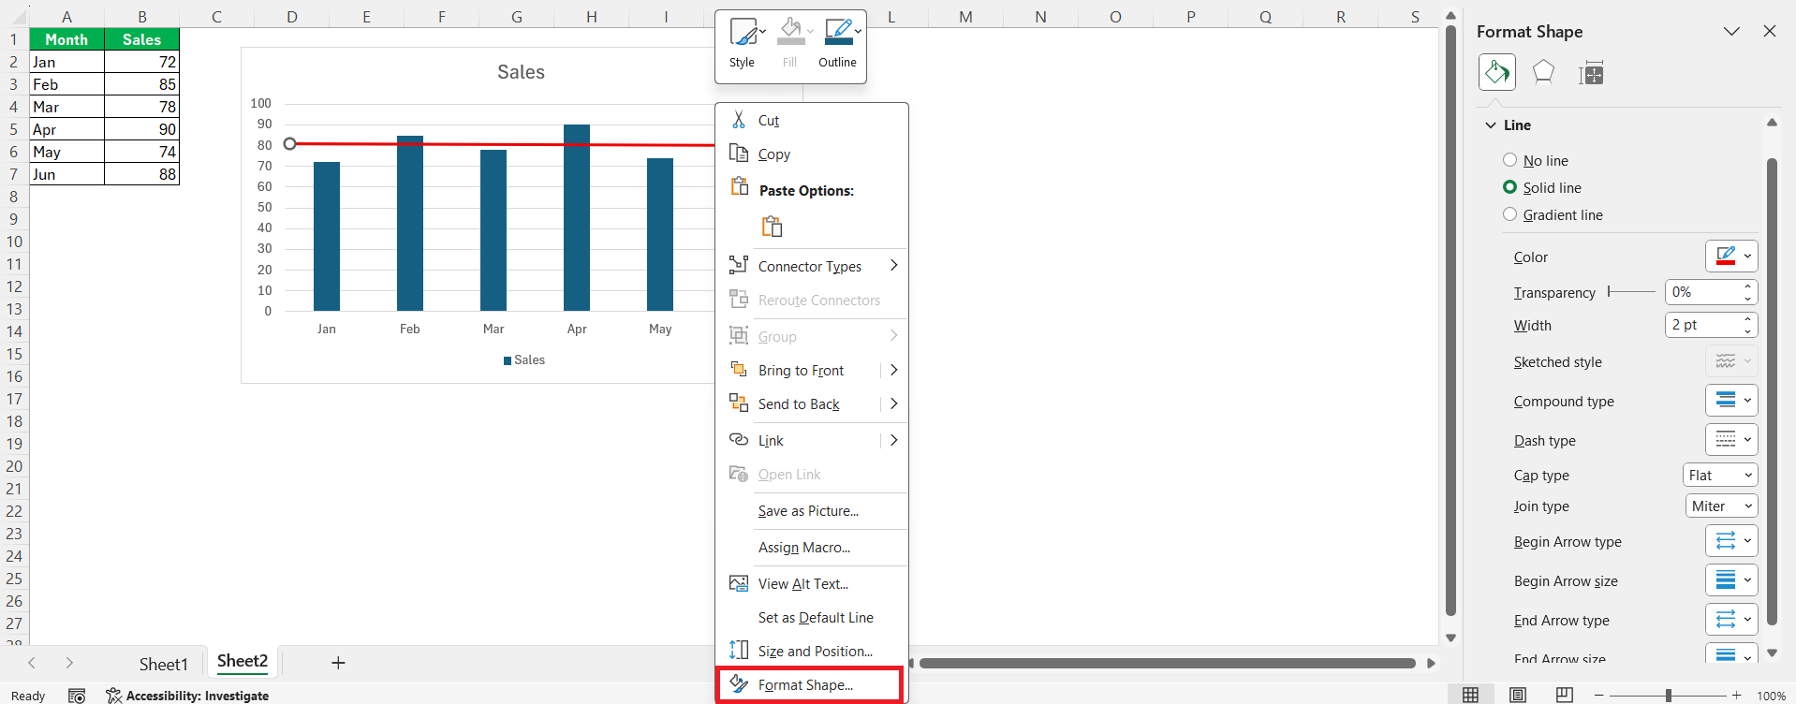Choose Set as Default Line
This screenshot has width=1796, height=704.
coord(812,618)
